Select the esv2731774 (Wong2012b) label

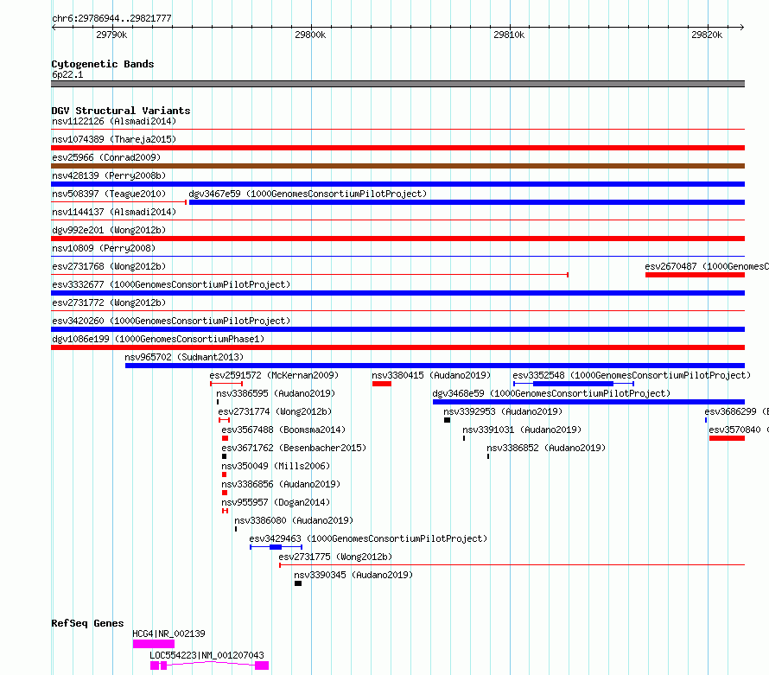(x=275, y=411)
